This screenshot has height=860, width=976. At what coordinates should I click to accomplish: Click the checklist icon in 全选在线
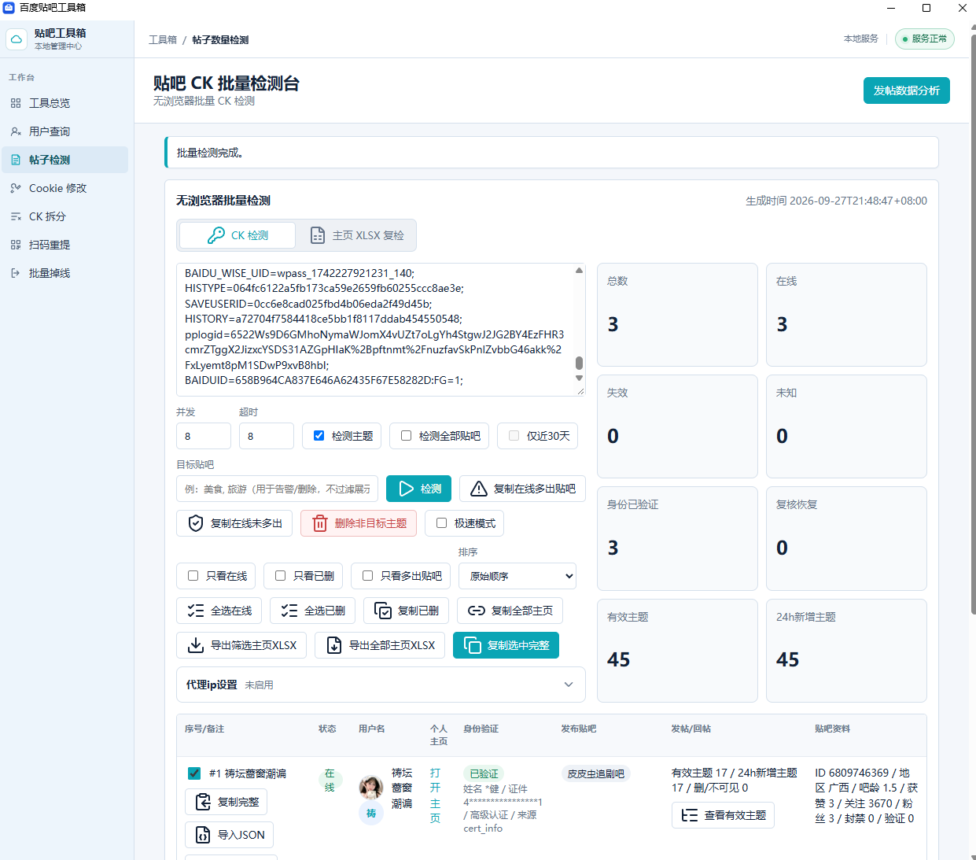point(196,611)
